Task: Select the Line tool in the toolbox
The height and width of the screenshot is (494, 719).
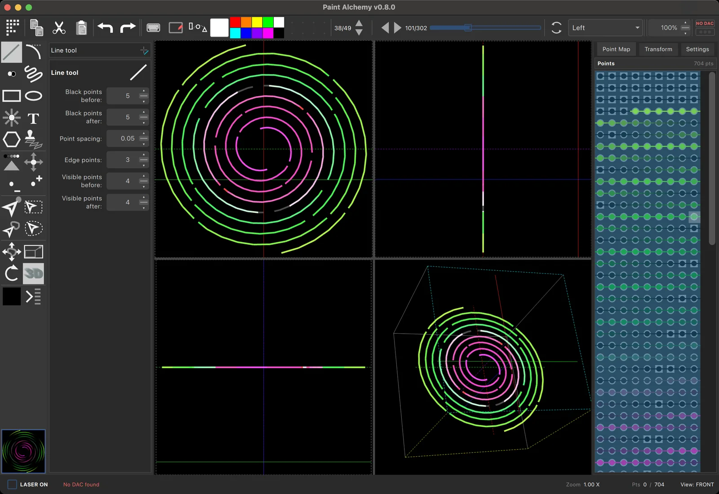Action: (x=12, y=52)
